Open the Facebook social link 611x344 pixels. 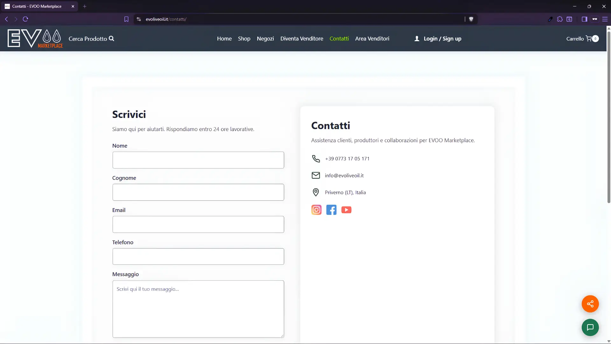click(331, 210)
